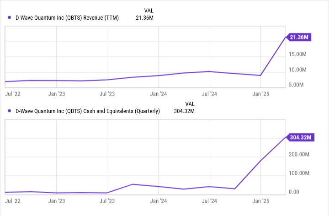Click the 21.36M purple end-of-line flag
This screenshot has width=329, height=216.
299,37
